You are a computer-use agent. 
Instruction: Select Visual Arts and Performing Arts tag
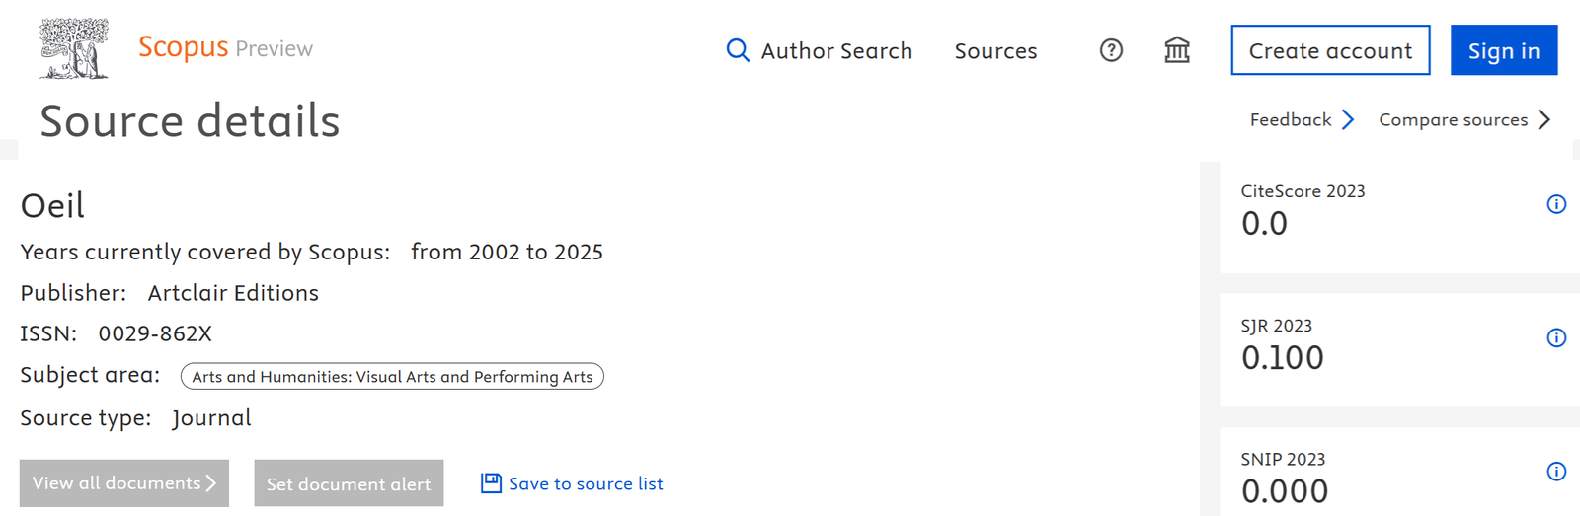point(392,376)
